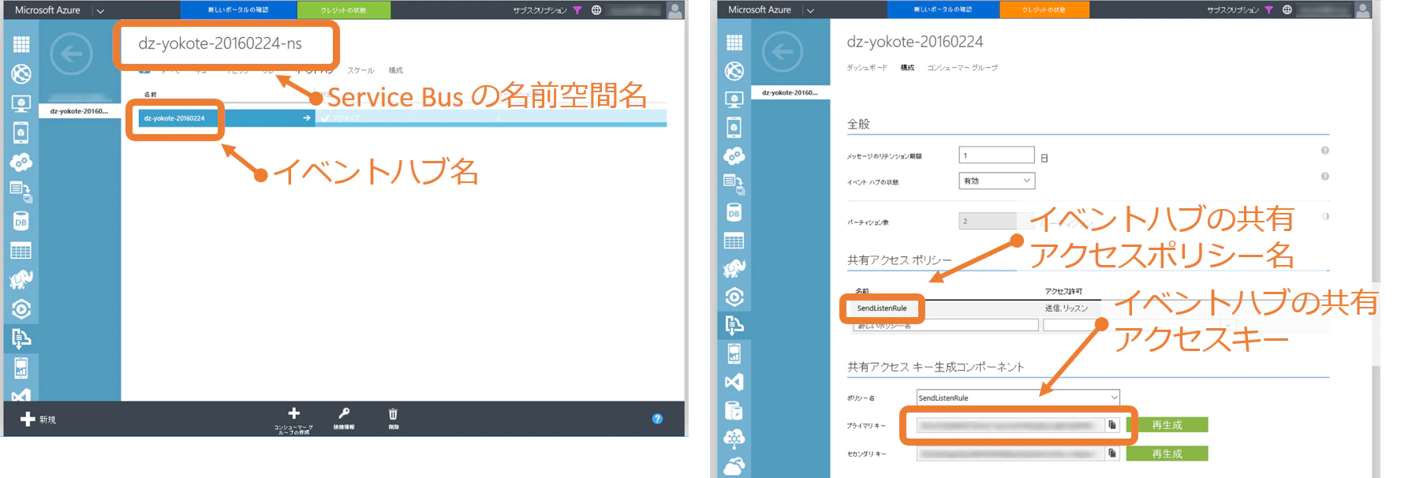Image resolution: width=1401 pixels, height=478 pixels.
Task: Open account avatar in left window header
Action: point(675,10)
